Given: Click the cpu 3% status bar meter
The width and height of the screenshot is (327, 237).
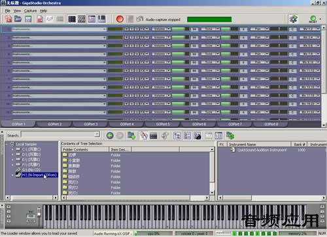Looking at the screenshot, I should [154, 234].
